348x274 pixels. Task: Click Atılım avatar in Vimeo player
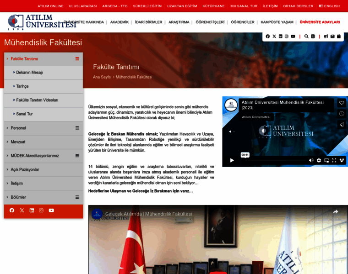[231, 105]
